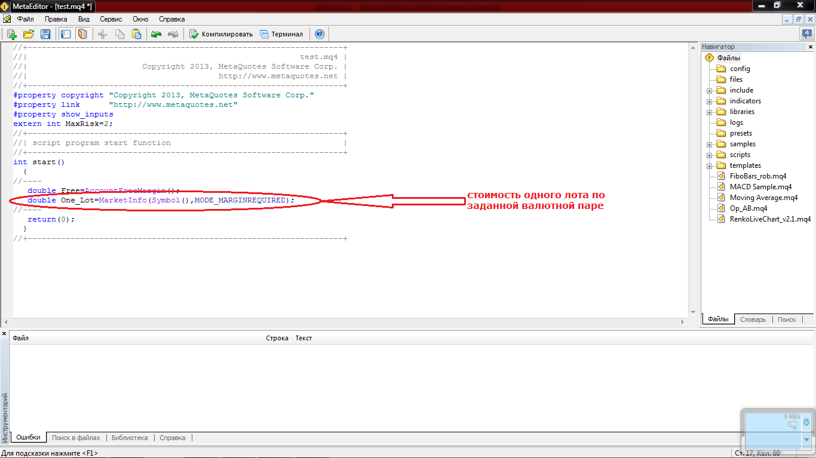Expand the include folder tree node
The image size is (816, 458).
[x=710, y=91]
